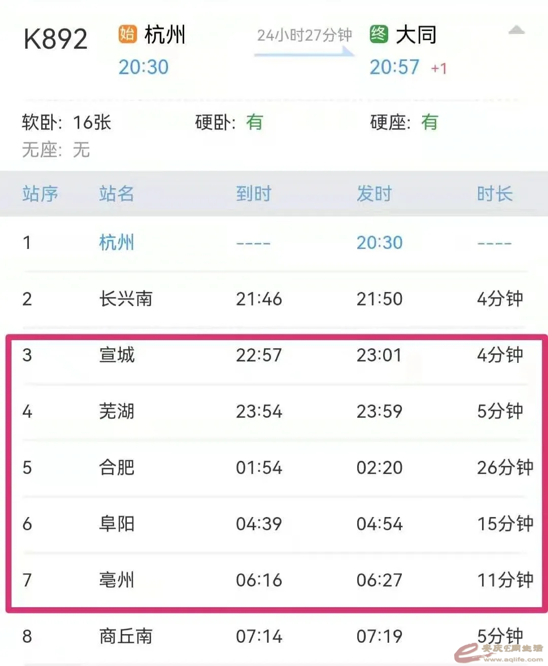This screenshot has height=666, width=548.
Task: Click the 发时 column header
Action: click(374, 194)
